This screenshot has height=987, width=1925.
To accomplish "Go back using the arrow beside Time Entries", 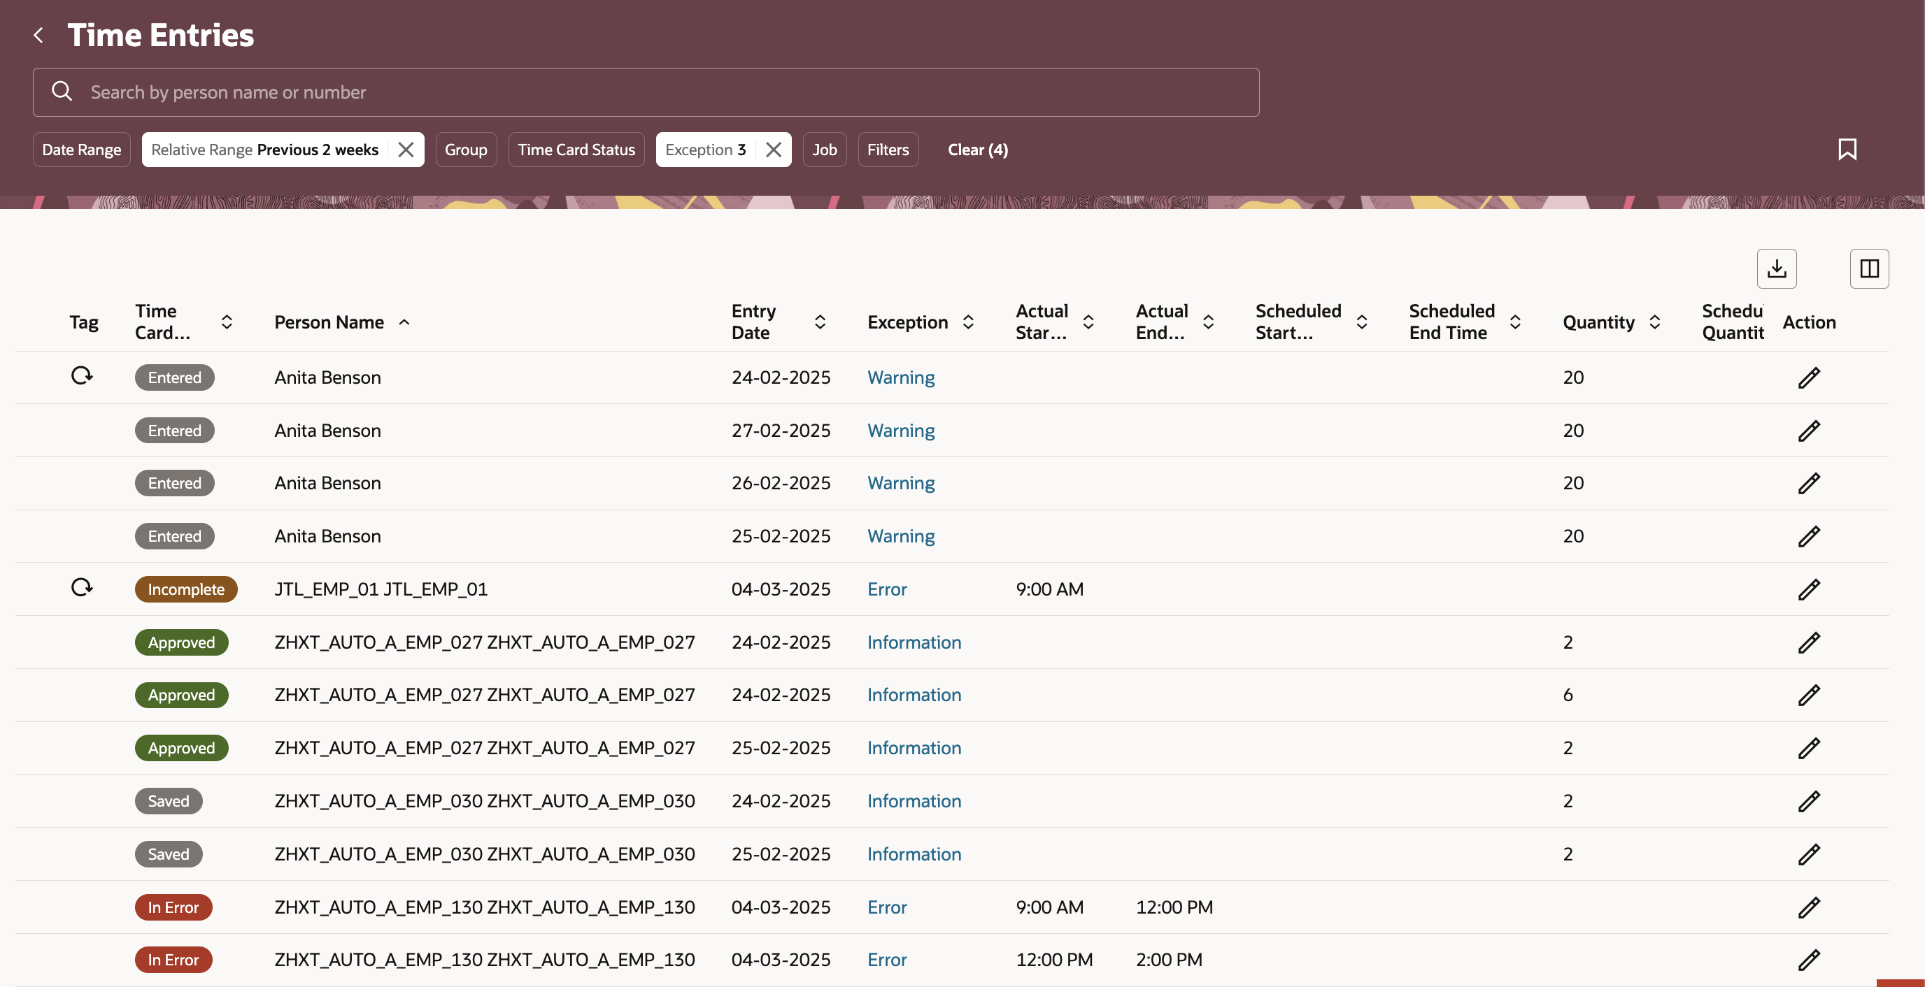I will [39, 35].
